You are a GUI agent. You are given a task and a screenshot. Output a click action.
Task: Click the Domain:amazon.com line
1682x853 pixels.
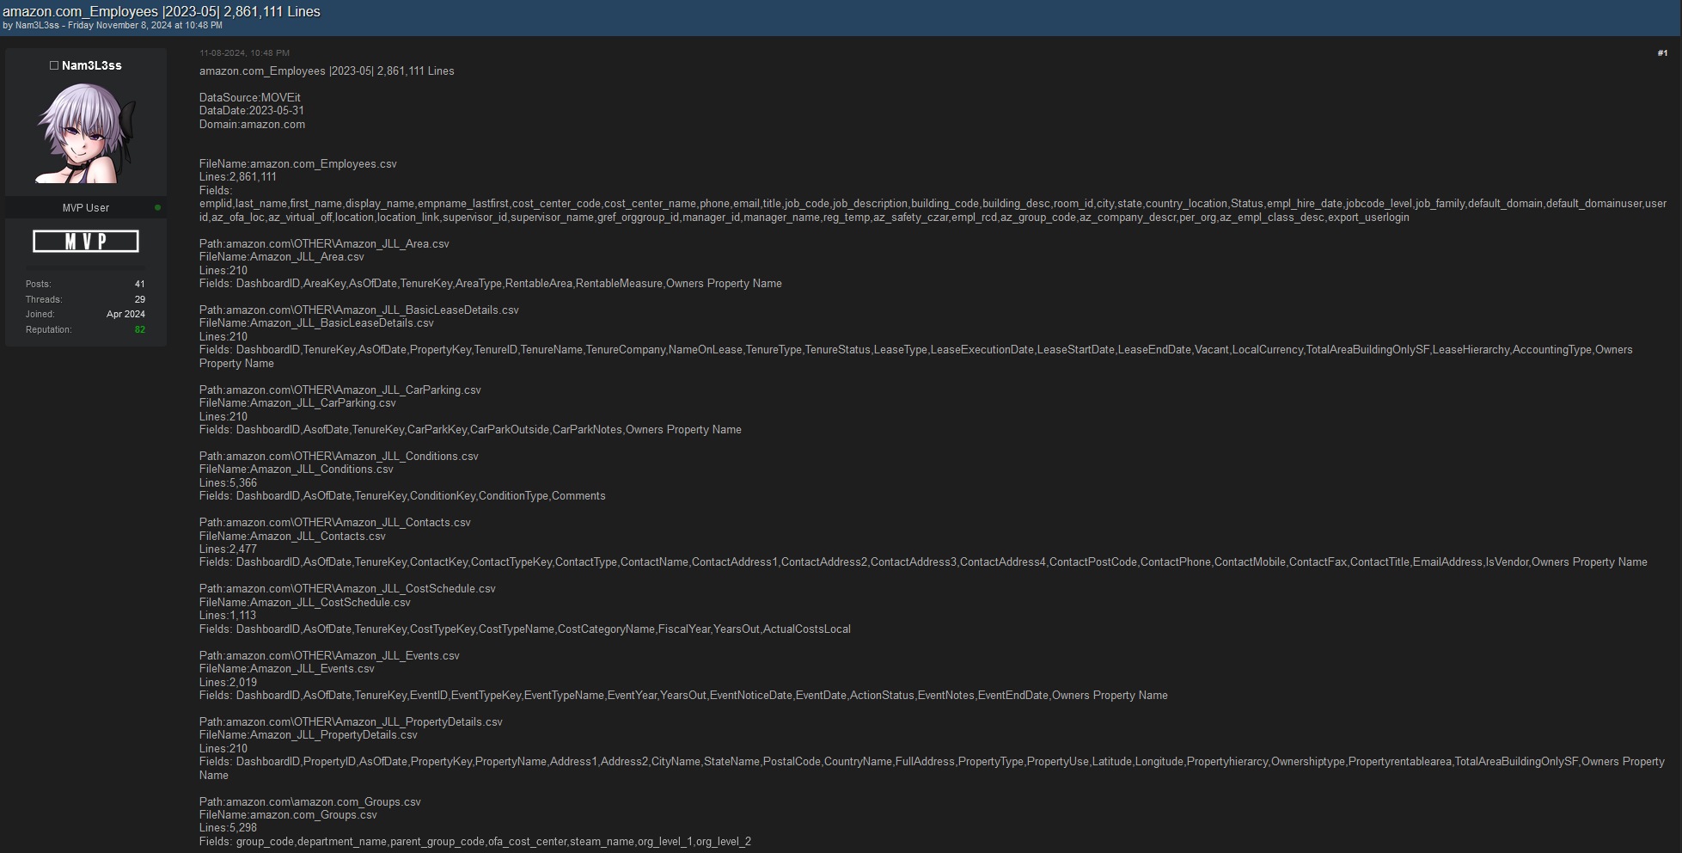click(x=252, y=125)
